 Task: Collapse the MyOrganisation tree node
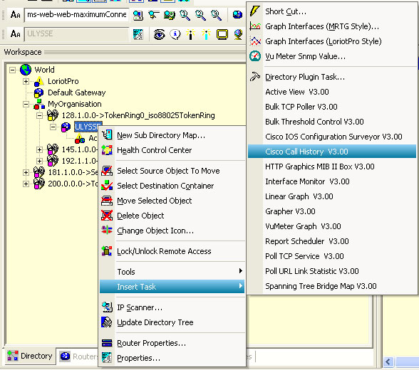point(26,104)
